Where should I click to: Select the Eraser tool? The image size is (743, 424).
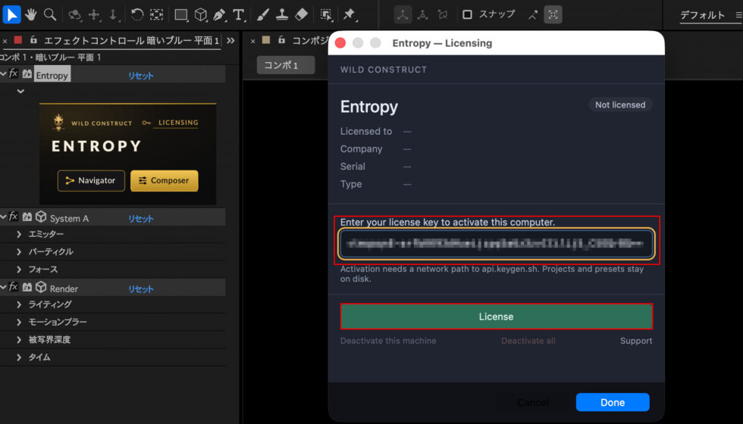[302, 14]
